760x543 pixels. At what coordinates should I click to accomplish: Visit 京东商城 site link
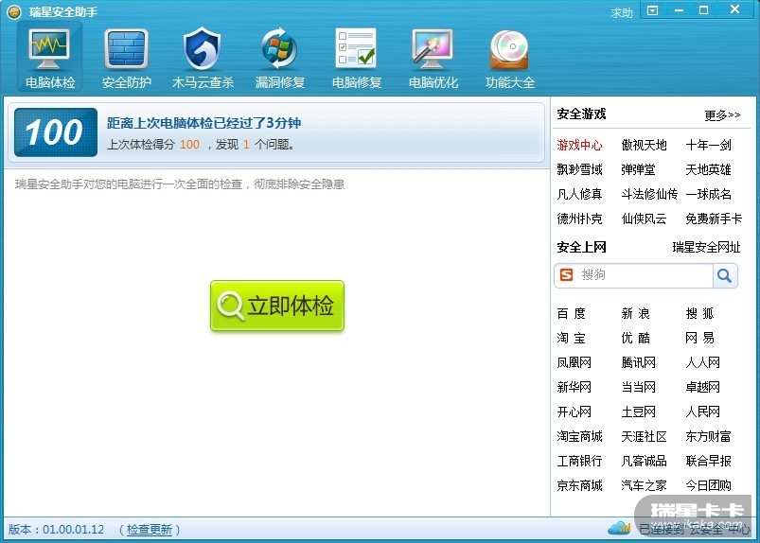tap(579, 485)
